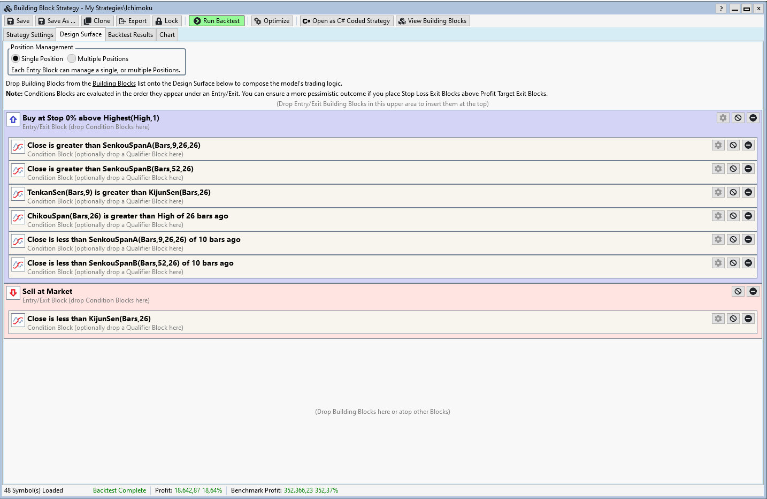Disable the Close less than SenkouSpanB condition
This screenshot has height=499, width=767.
[733, 263]
